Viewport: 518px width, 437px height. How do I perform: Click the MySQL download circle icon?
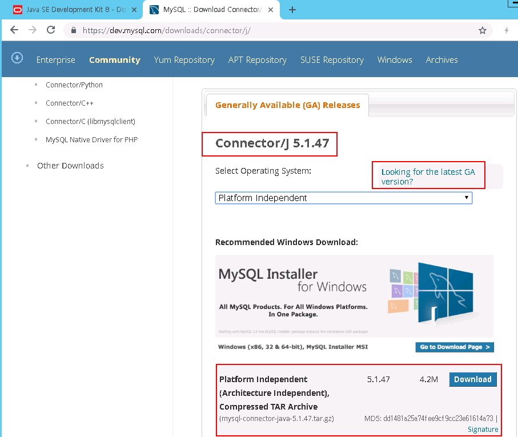point(17,58)
